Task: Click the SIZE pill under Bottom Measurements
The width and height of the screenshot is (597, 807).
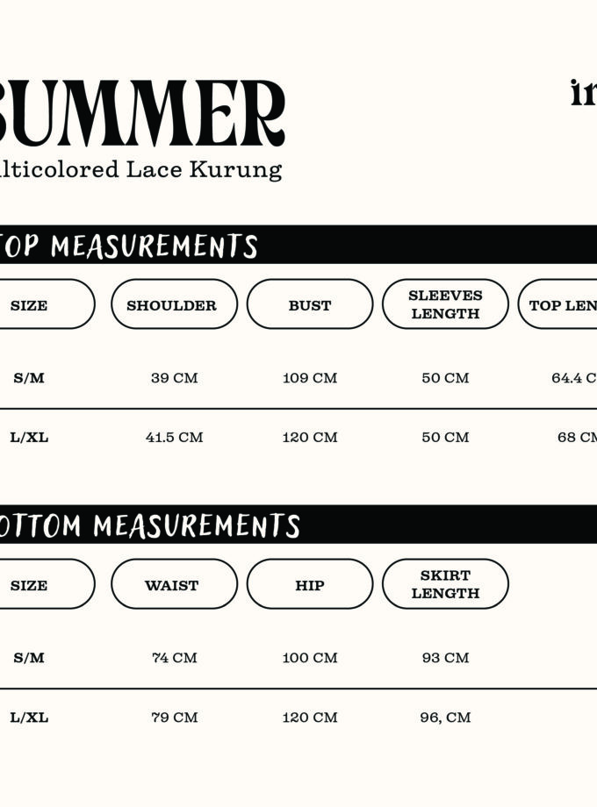Action: 35,584
